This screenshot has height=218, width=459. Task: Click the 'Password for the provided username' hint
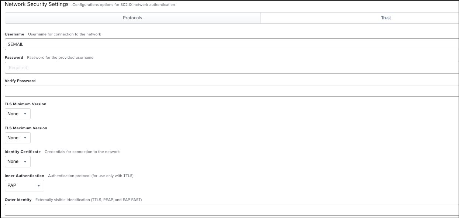click(60, 58)
